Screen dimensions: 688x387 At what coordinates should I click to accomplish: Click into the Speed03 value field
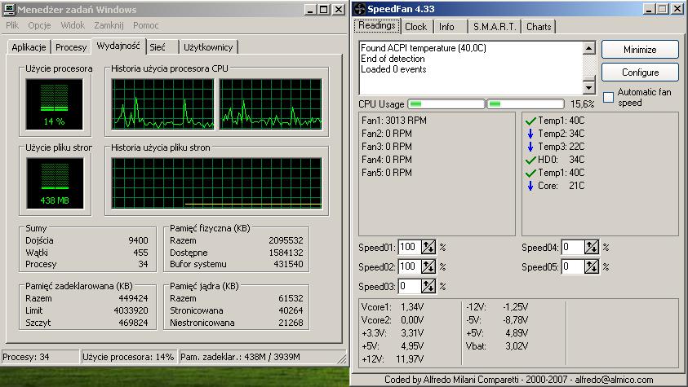(x=410, y=286)
